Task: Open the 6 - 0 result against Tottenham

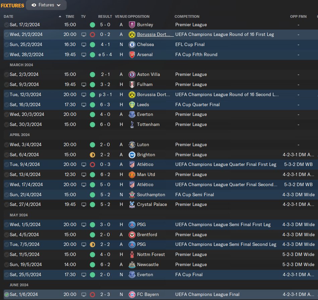Action: point(105,125)
